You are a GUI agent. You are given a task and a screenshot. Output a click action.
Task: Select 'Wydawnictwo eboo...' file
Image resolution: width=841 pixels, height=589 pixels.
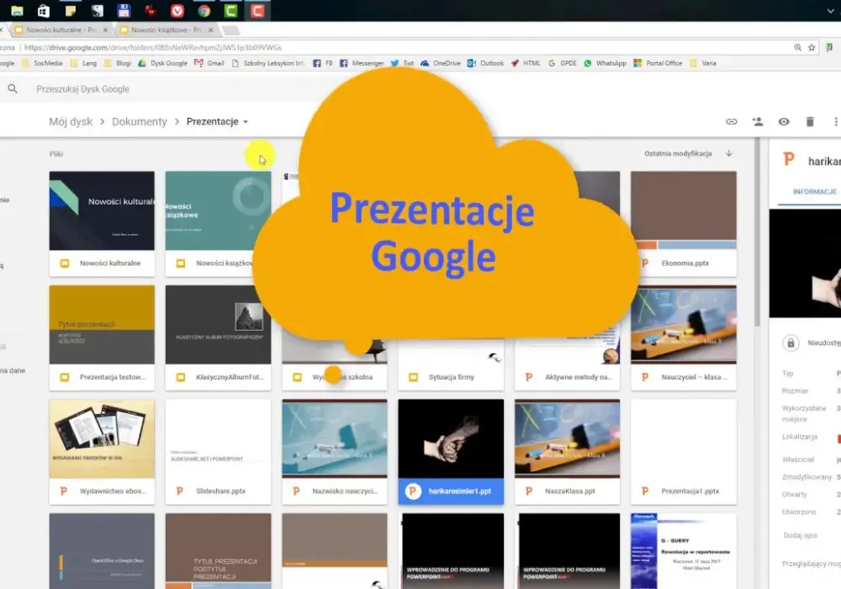[102, 452]
